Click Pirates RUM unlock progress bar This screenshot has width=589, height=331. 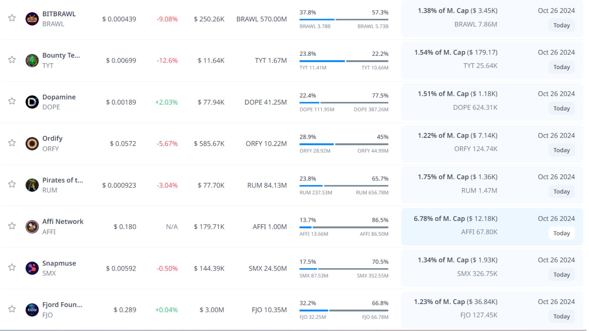coord(344,186)
